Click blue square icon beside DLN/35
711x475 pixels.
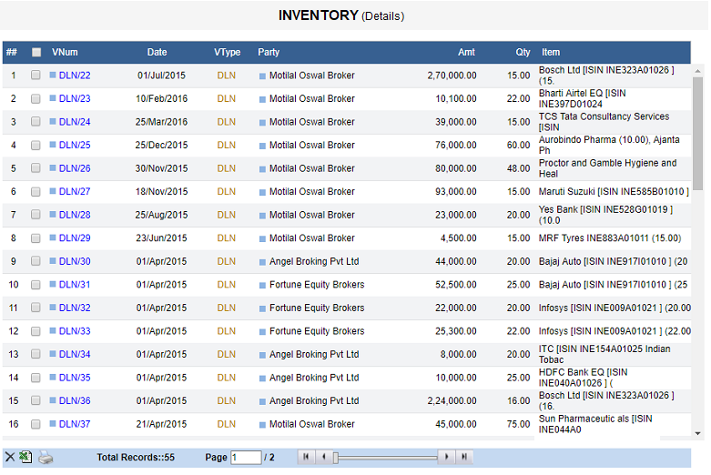click(x=53, y=377)
